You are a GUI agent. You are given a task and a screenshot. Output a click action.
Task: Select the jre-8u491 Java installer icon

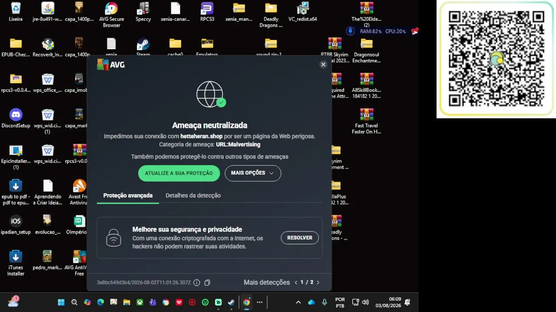pyautogui.click(x=47, y=12)
